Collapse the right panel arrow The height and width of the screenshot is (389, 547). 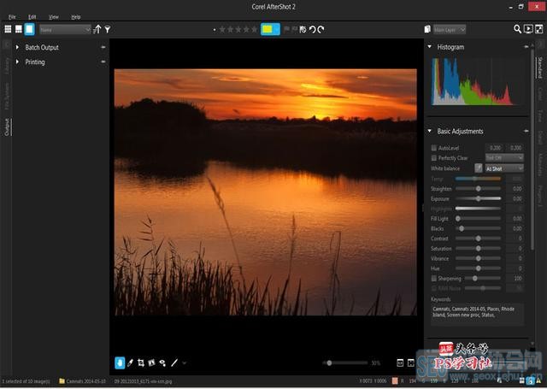pos(539,44)
